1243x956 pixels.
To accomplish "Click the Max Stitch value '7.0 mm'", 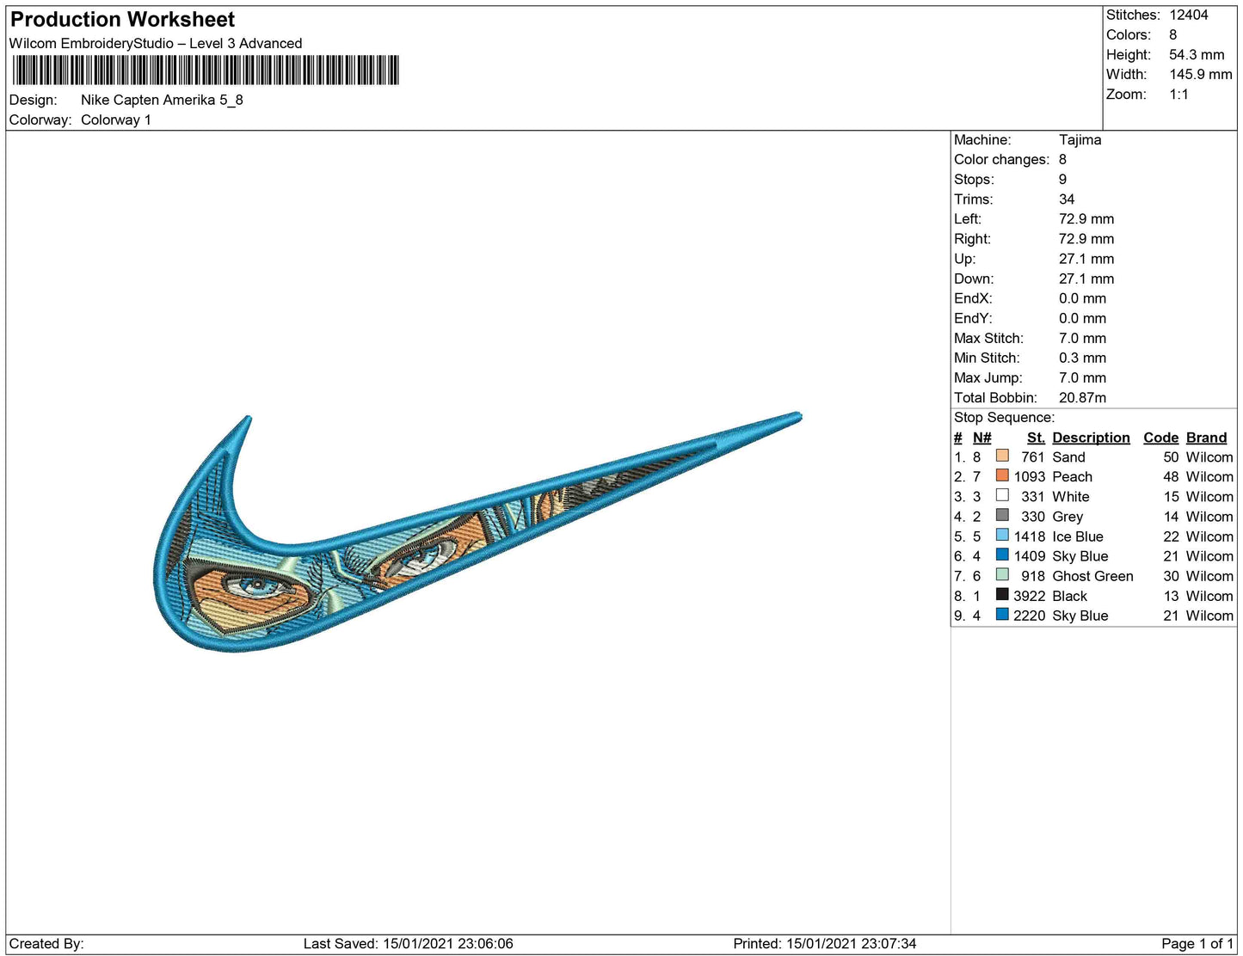I will coord(1082,338).
